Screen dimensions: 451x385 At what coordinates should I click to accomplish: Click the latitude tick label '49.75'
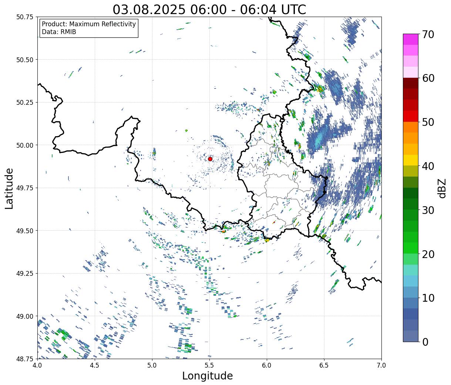(x=24, y=188)
